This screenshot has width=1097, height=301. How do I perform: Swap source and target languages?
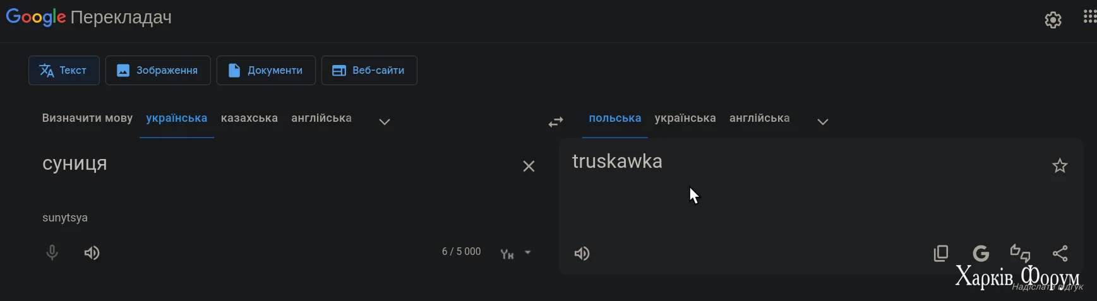pyautogui.click(x=556, y=122)
